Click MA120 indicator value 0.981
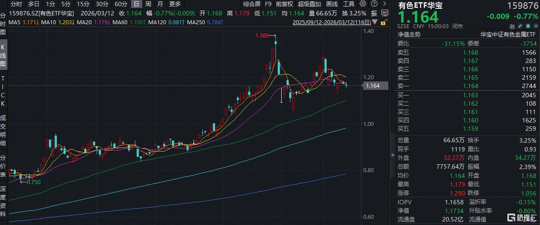This screenshot has height=225, width=540. (176, 22)
